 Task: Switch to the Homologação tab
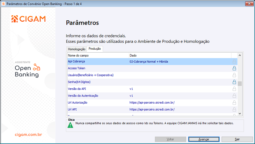(x=76, y=49)
